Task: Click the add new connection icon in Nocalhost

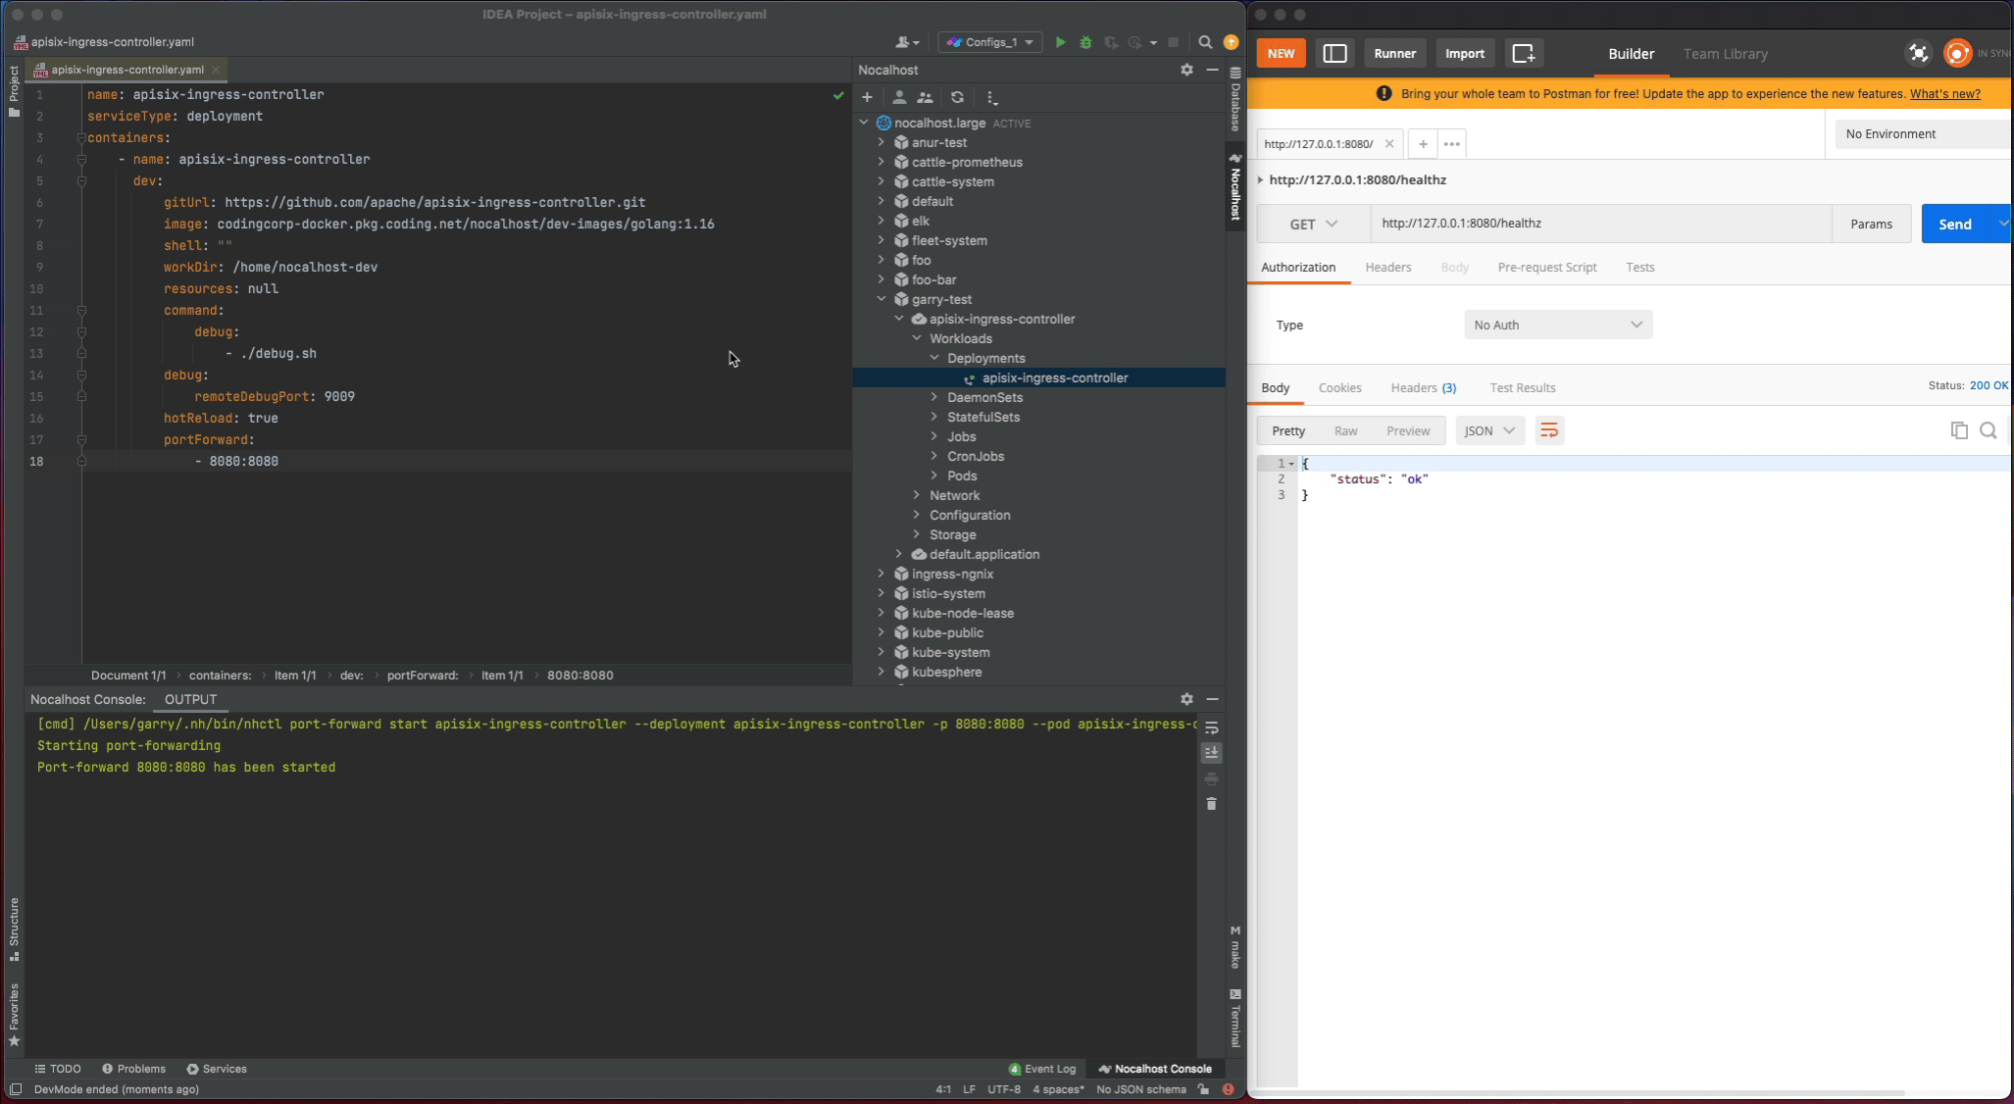Action: [x=867, y=96]
